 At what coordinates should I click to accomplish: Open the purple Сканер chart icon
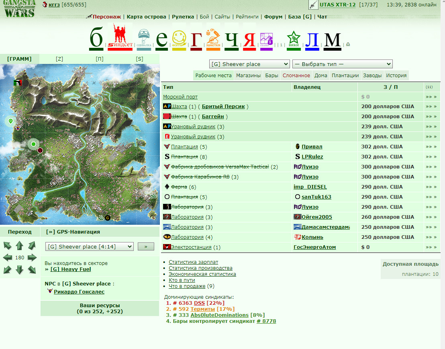pyautogui.click(x=267, y=41)
